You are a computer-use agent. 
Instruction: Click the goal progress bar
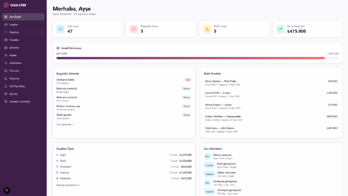pos(197,58)
